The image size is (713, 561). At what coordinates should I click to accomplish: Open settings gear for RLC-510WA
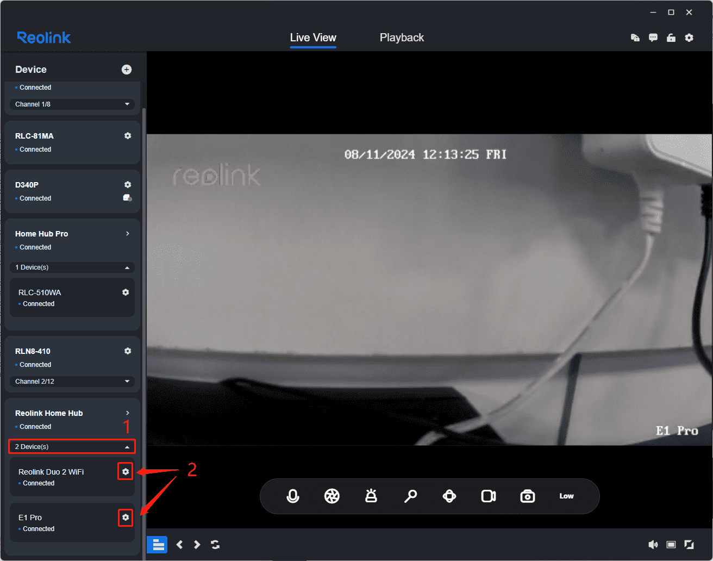(x=126, y=292)
